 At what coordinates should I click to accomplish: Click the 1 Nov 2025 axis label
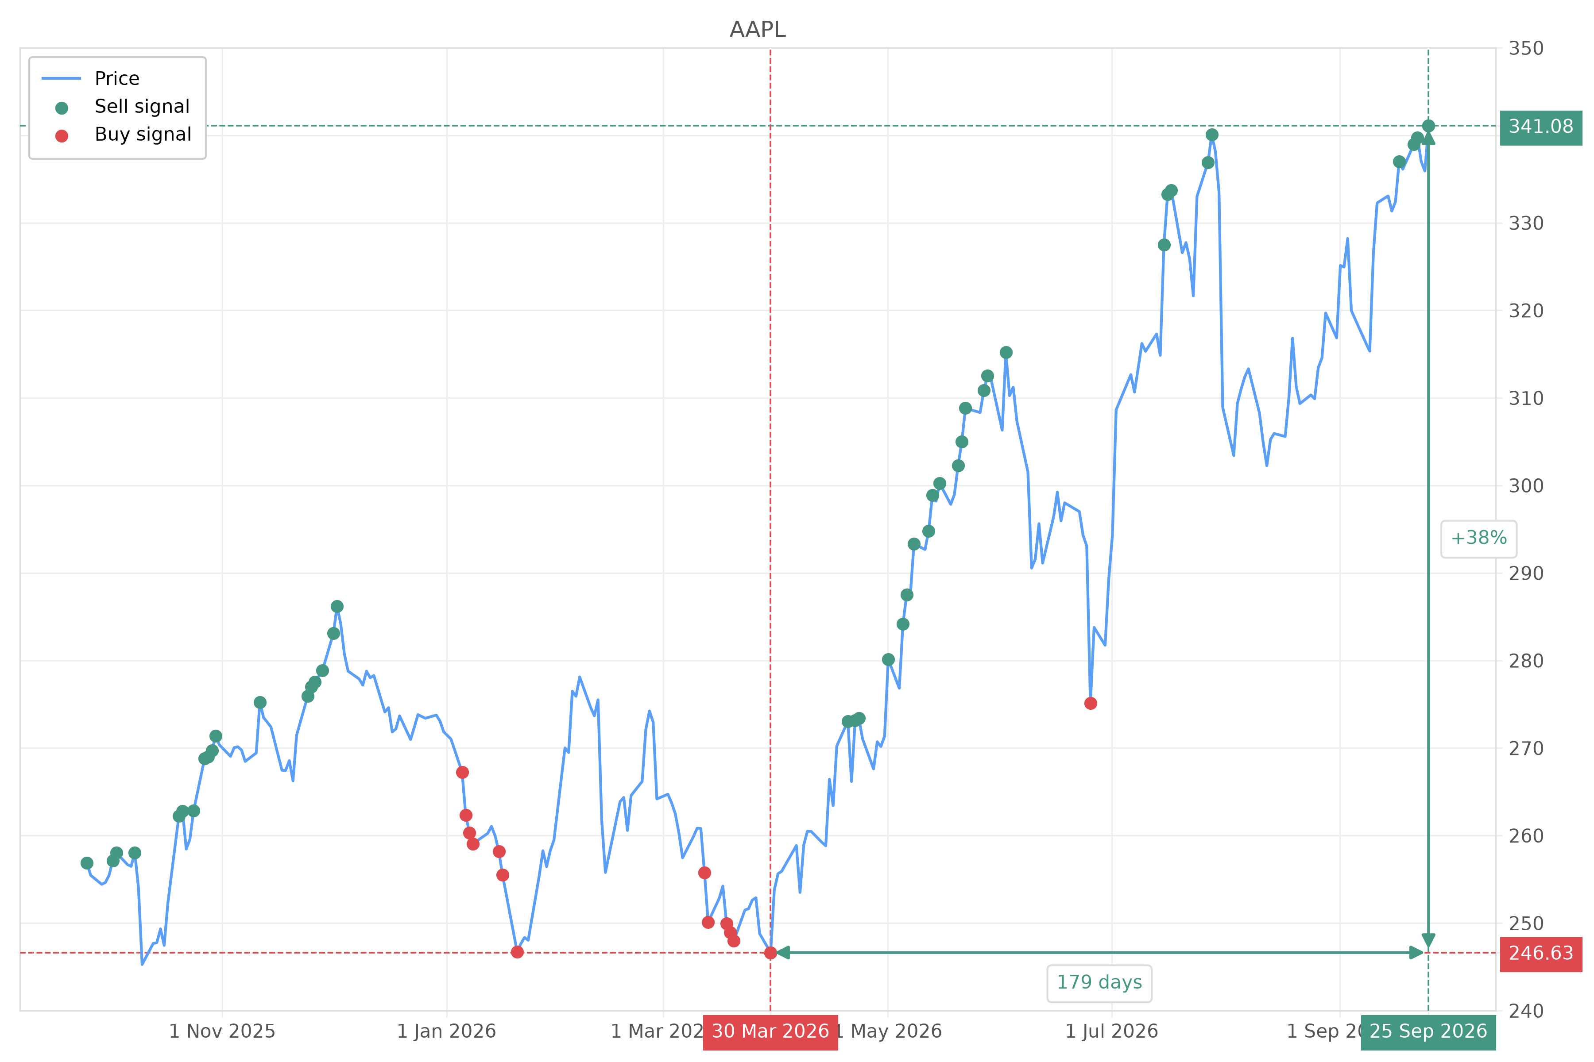[222, 1031]
